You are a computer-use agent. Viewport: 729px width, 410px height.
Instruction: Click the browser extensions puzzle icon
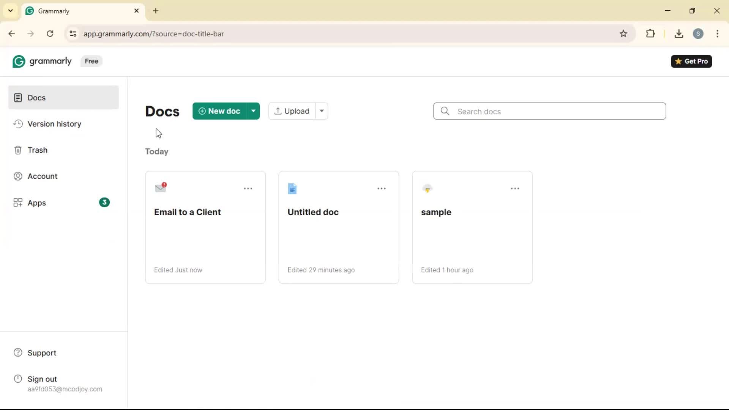650,33
